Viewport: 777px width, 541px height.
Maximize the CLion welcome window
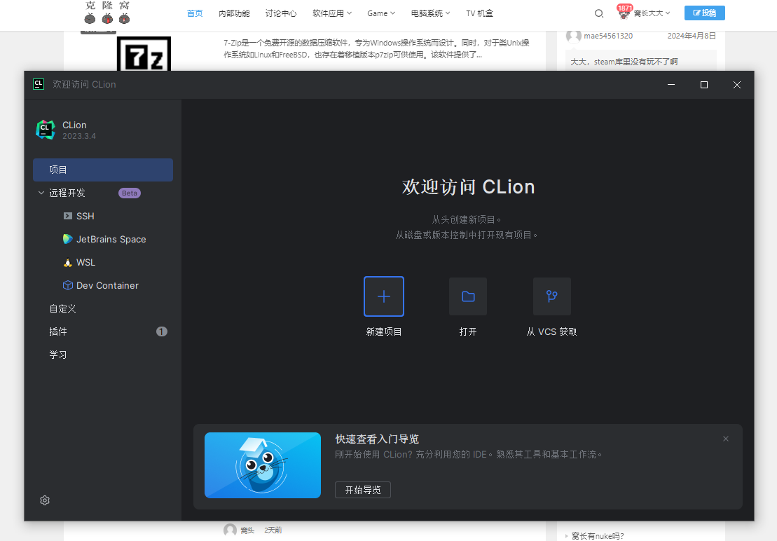[703, 85]
